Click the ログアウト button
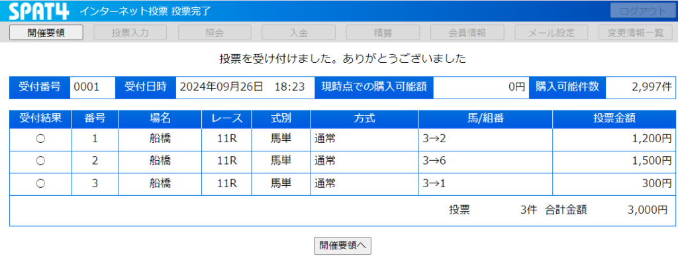Screen dimensions: 678x256 pyautogui.click(x=642, y=11)
